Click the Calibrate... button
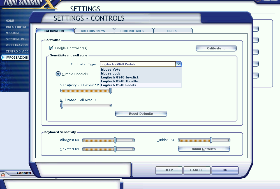This screenshot has width=280, height=189. [216, 48]
